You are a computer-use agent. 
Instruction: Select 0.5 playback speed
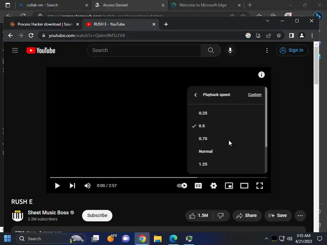tap(226, 126)
